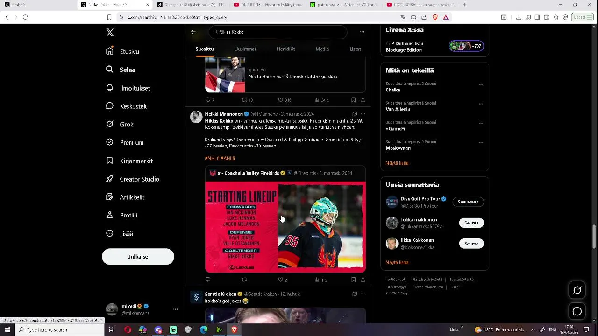Click the Julkaise post button
Screen dimensions: 598x336
click(138, 257)
